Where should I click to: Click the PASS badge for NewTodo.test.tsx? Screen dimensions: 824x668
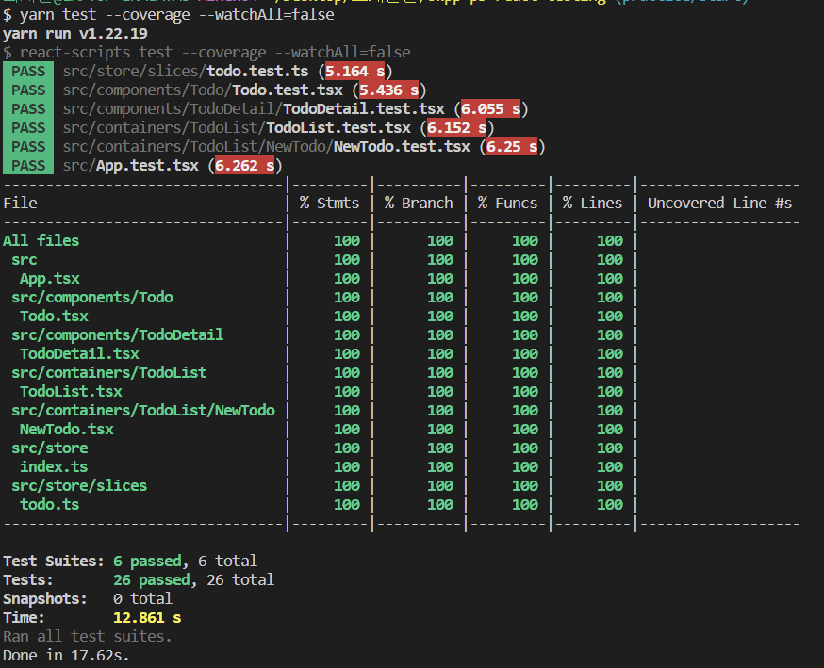pos(28,147)
